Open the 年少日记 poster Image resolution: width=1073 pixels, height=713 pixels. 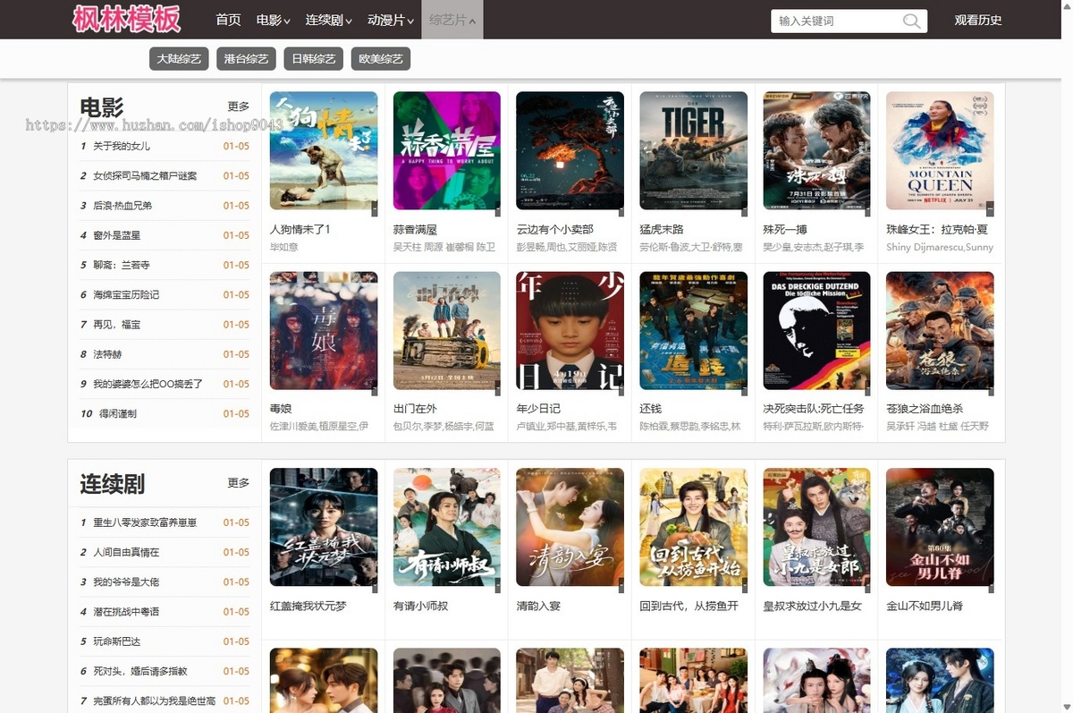coord(570,331)
